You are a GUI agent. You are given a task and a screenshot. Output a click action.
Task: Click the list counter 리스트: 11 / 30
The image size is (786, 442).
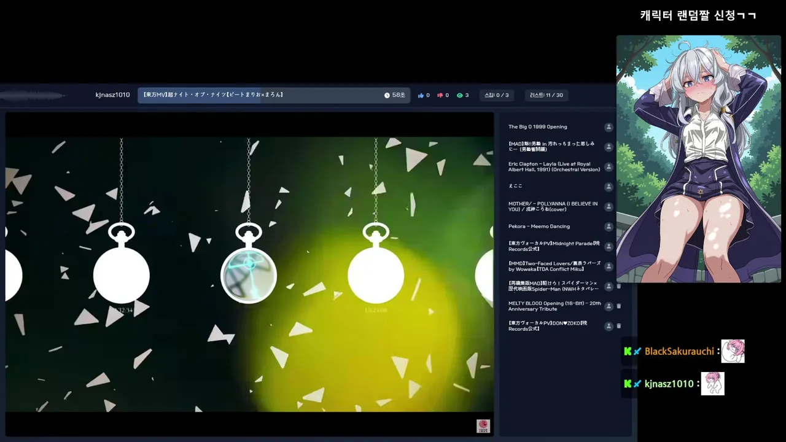(x=547, y=95)
